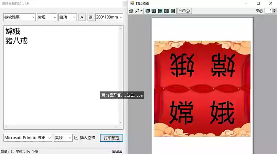Image resolution: width=277 pixels, height=154 pixels.
Task: Switch preview to four-page layout
Action: pyautogui.click(x=167, y=11)
